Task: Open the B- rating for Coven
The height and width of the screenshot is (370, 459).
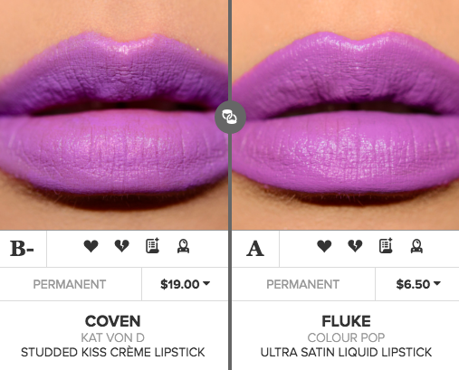Action: (22, 249)
